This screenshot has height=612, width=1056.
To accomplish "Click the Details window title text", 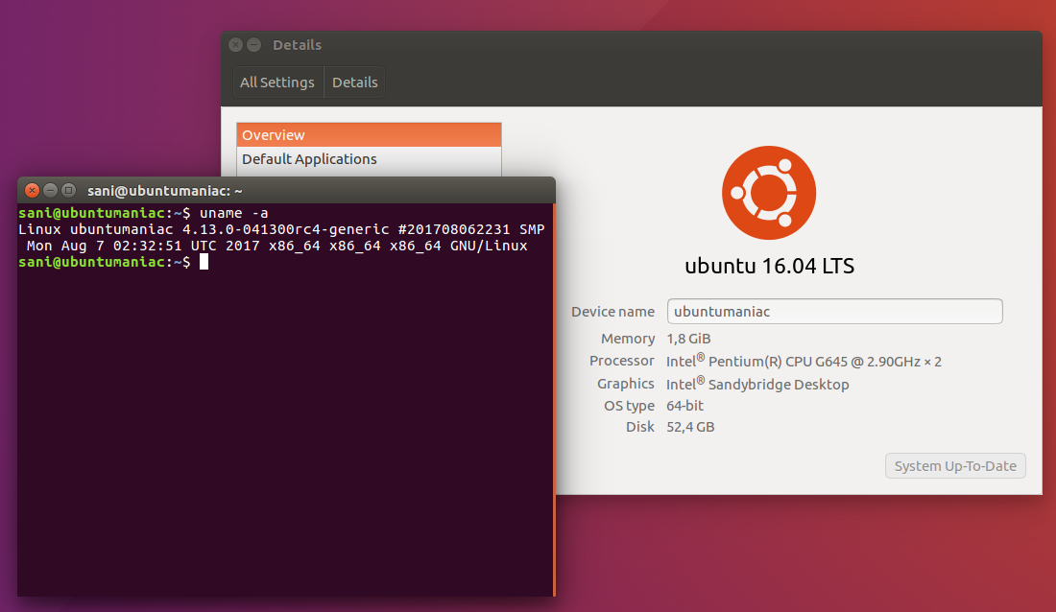I will pyautogui.click(x=297, y=45).
